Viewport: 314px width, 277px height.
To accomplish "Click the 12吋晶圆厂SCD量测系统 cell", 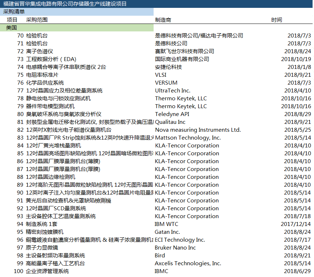I will (x=56, y=208).
